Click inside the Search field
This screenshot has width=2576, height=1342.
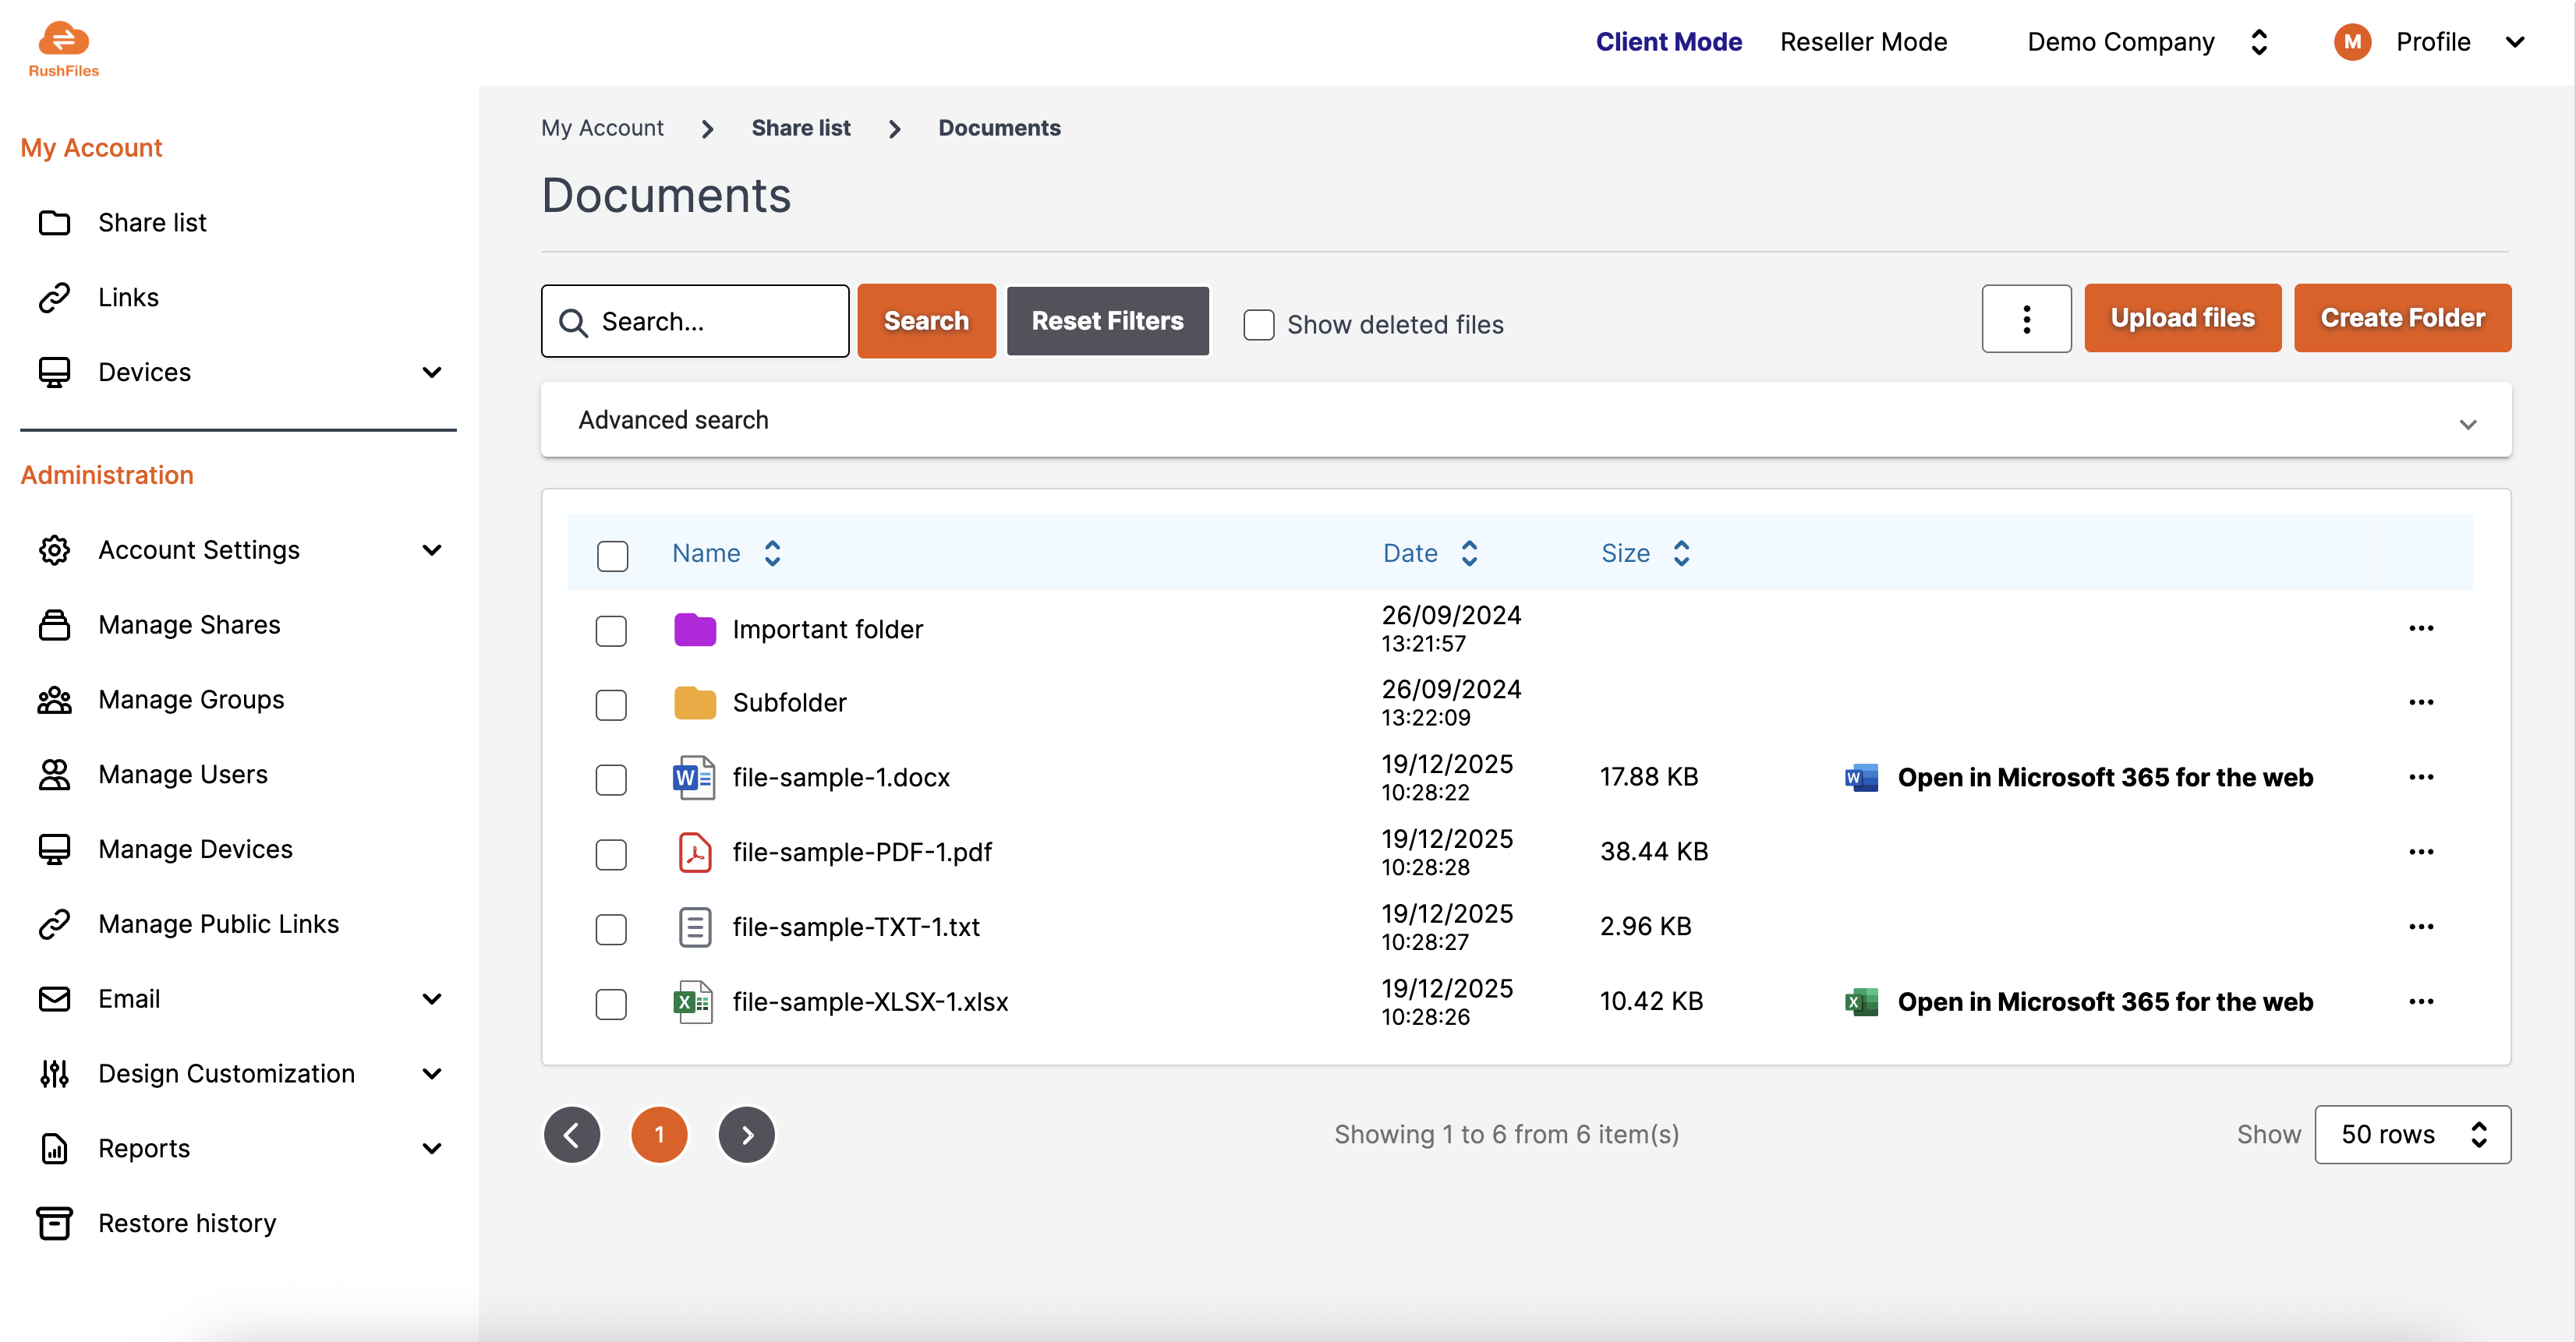pyautogui.click(x=694, y=321)
